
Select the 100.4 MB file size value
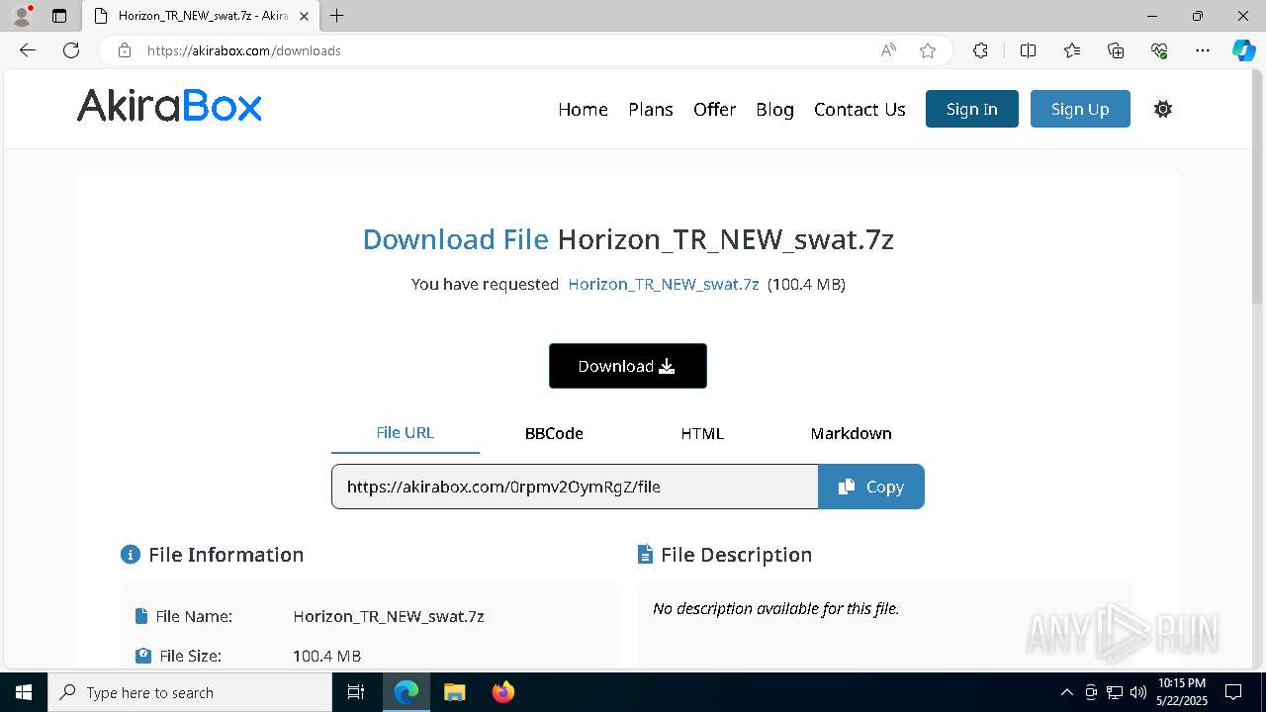coord(326,656)
